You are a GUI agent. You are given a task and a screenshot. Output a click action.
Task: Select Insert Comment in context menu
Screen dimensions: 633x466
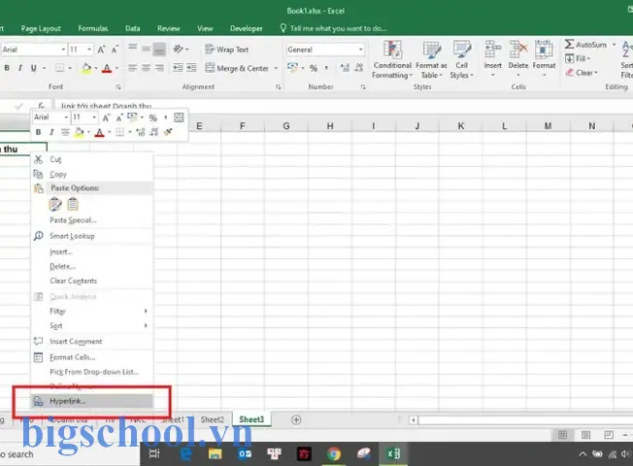click(92, 341)
